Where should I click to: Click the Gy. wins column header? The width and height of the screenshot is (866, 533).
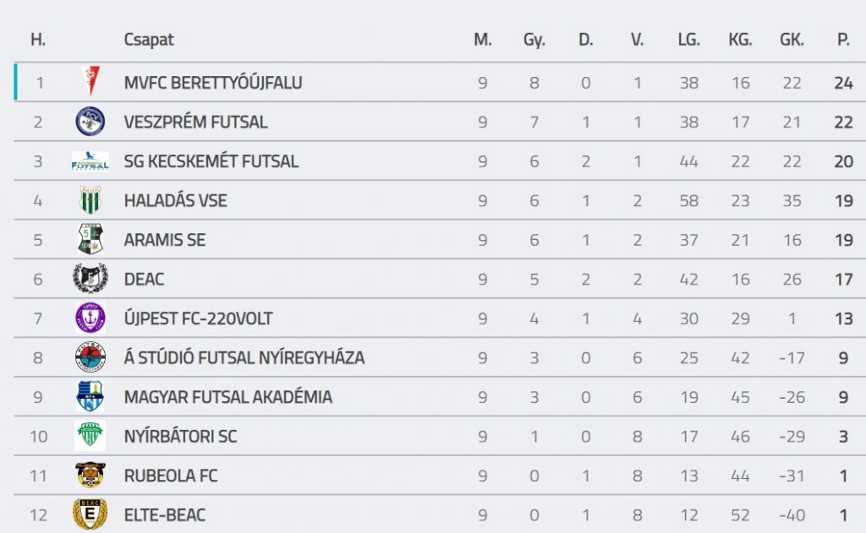(x=534, y=40)
